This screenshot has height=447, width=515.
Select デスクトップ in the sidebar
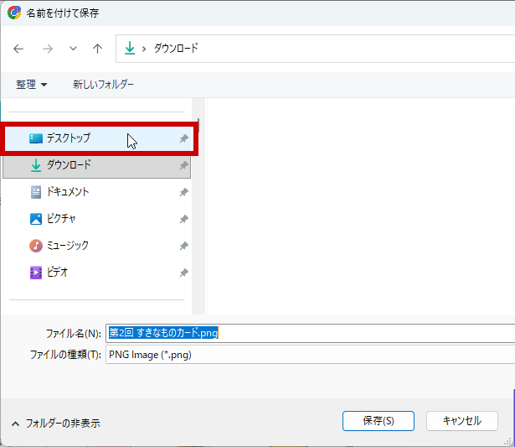99,138
